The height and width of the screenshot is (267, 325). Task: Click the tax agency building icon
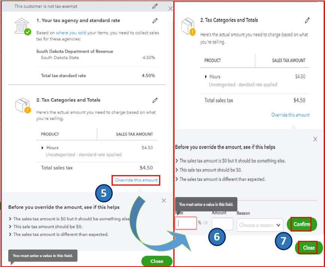pos(22,26)
